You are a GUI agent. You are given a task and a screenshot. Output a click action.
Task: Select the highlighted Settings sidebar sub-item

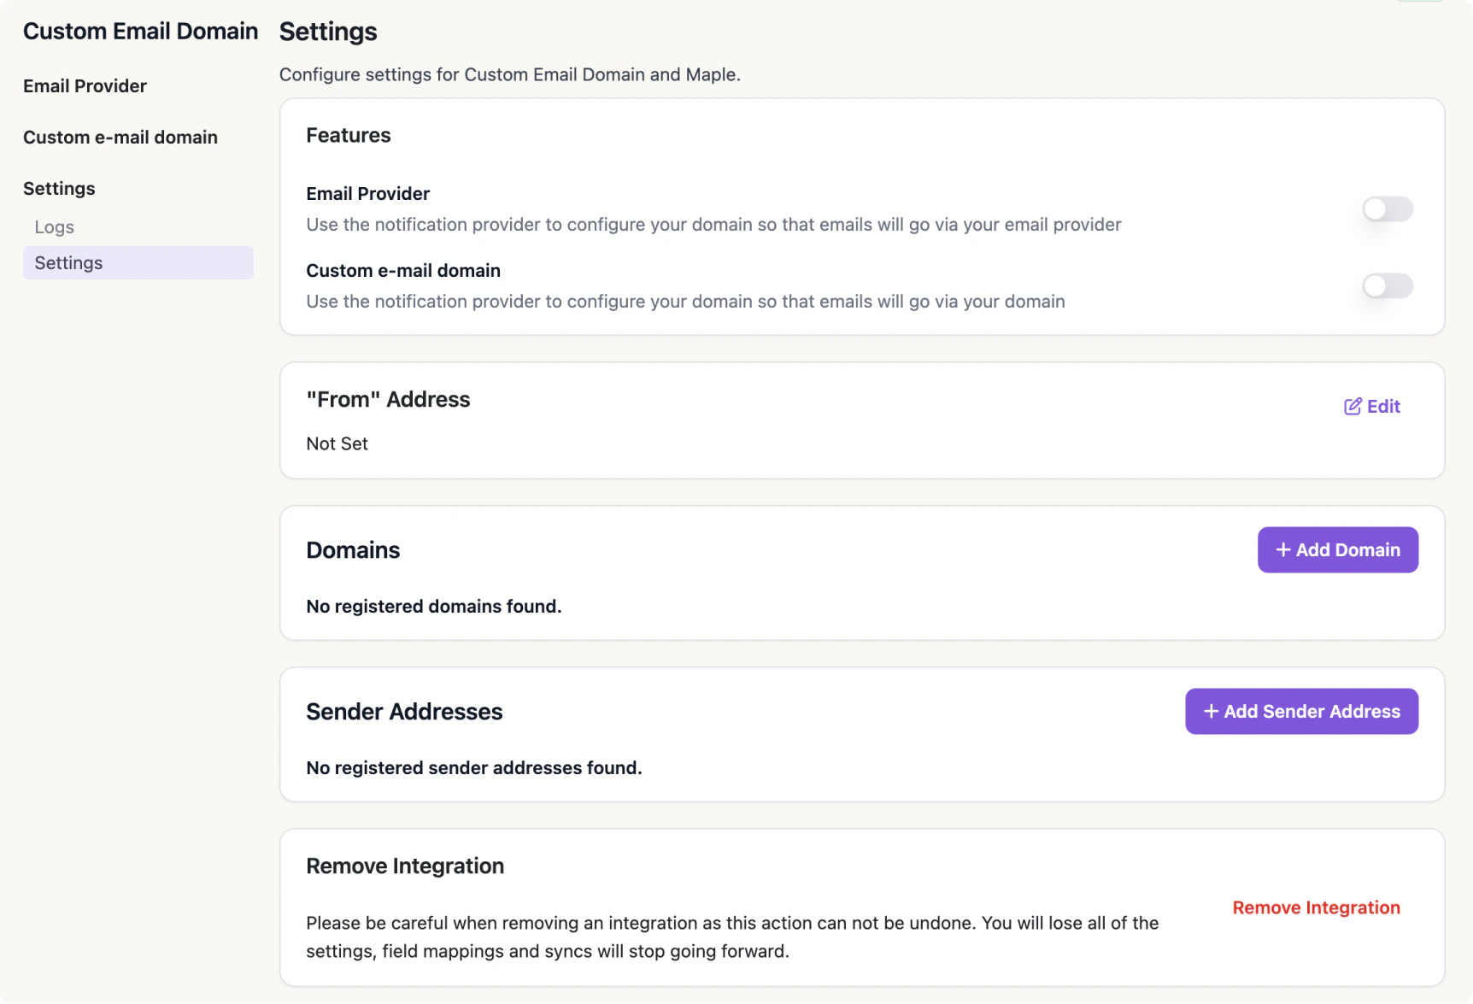[x=68, y=263]
